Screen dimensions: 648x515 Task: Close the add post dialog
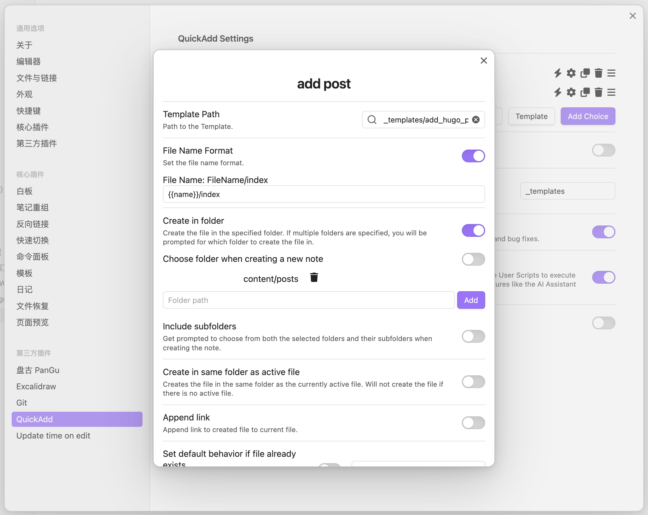484,61
